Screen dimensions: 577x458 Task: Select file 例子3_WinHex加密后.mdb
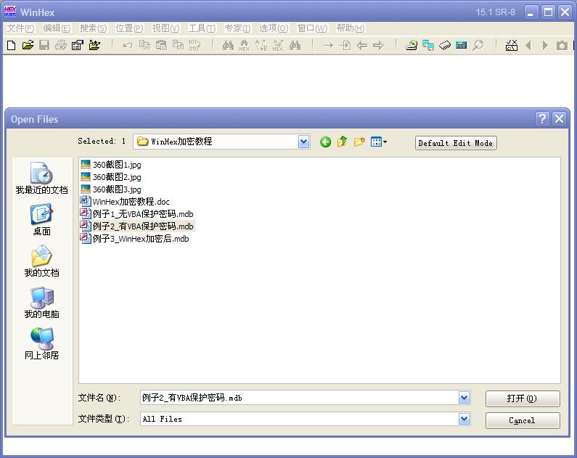tap(135, 238)
